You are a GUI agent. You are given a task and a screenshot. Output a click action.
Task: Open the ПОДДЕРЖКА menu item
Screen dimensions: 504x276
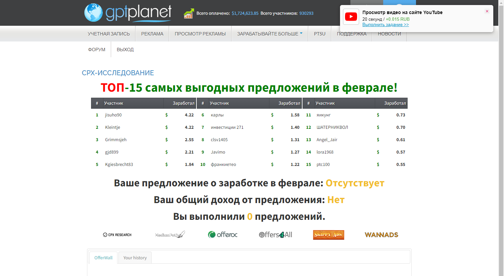click(352, 34)
